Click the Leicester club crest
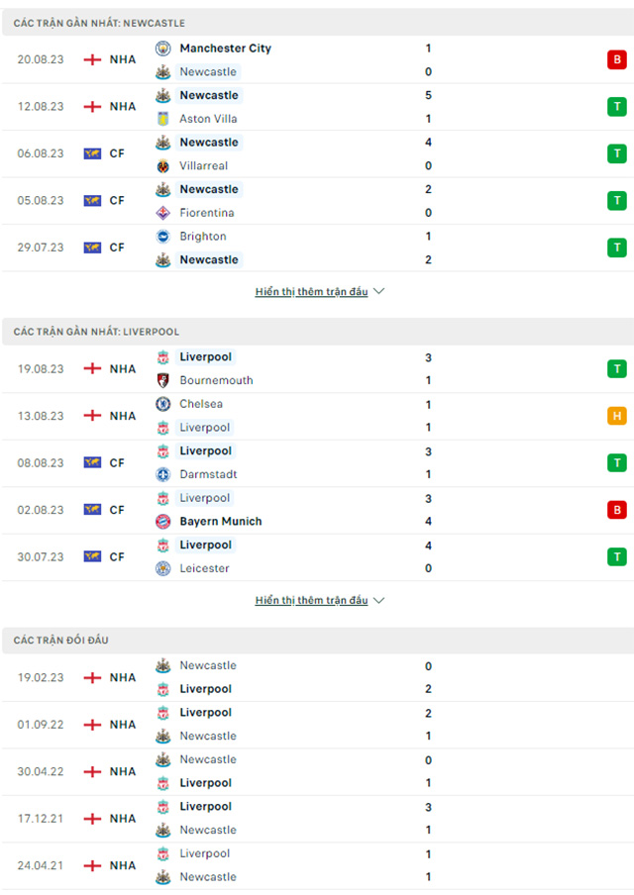The width and height of the screenshot is (634, 895). [162, 568]
